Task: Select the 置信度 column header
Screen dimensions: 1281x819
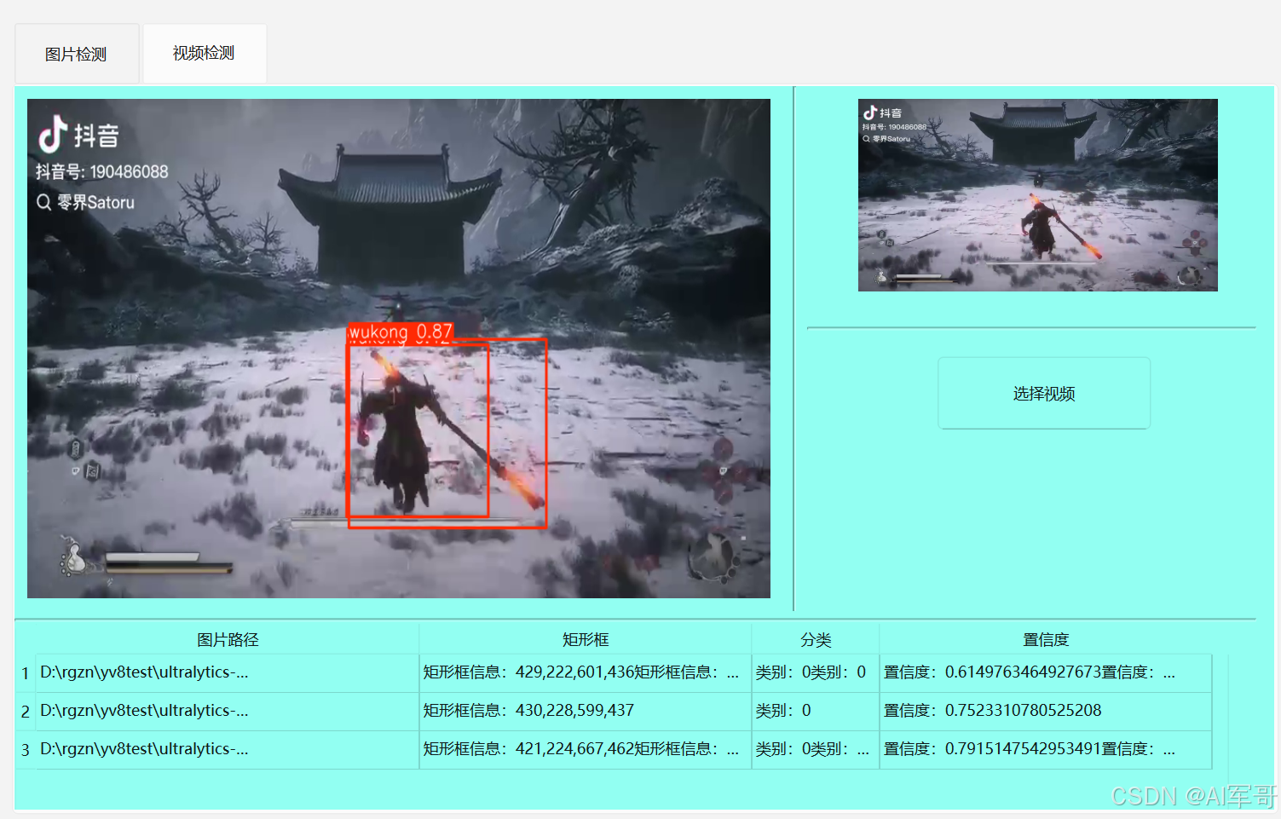Action: click(x=1046, y=639)
